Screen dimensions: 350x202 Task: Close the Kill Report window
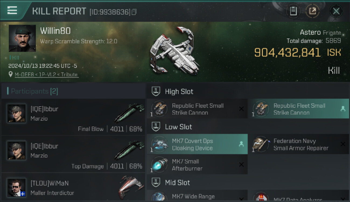click(336, 11)
